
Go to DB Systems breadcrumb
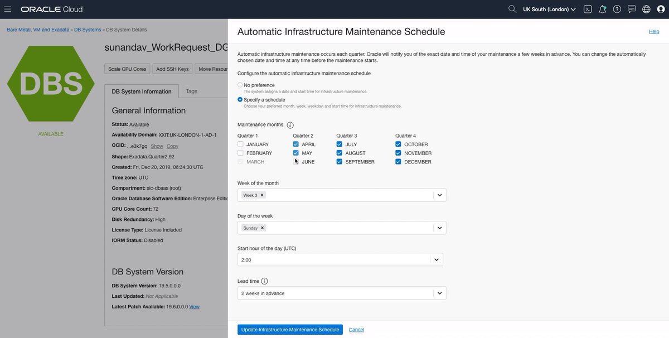[88, 30]
